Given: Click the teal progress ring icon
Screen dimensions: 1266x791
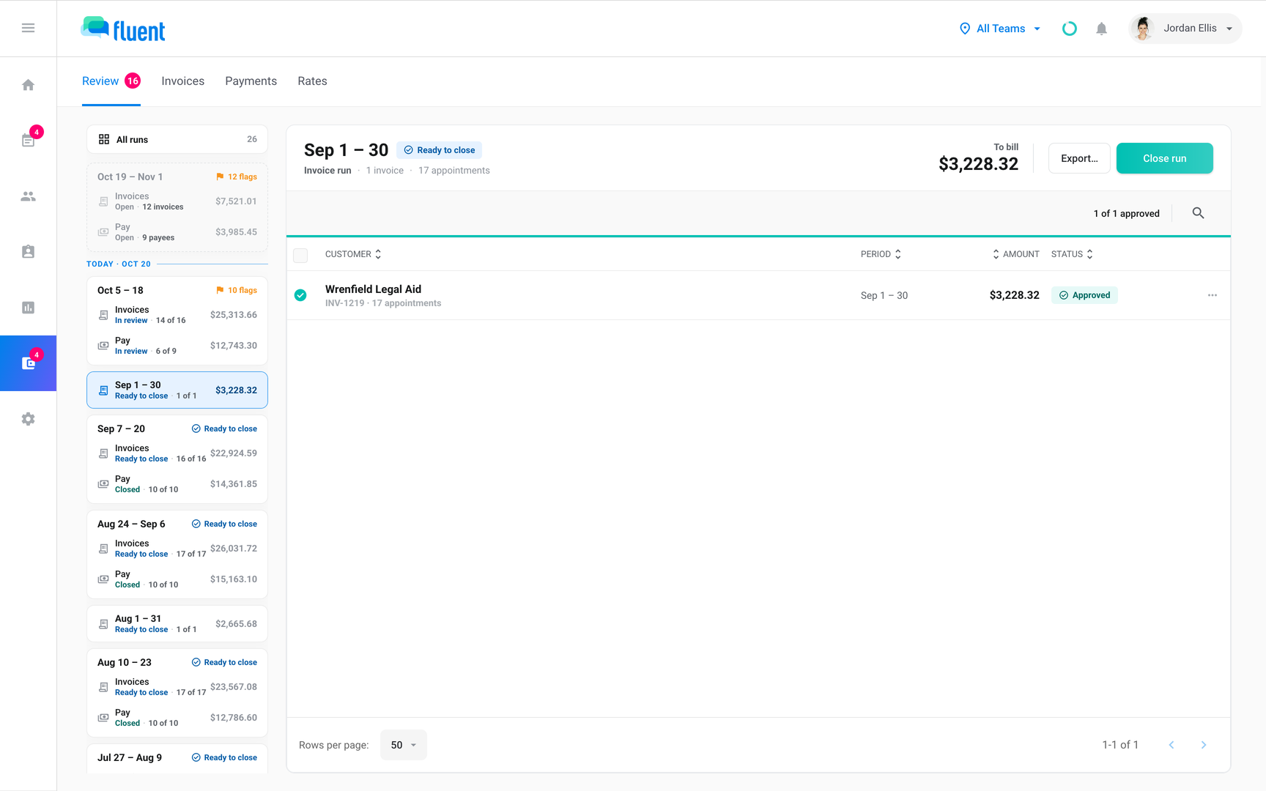Looking at the screenshot, I should click(x=1070, y=29).
